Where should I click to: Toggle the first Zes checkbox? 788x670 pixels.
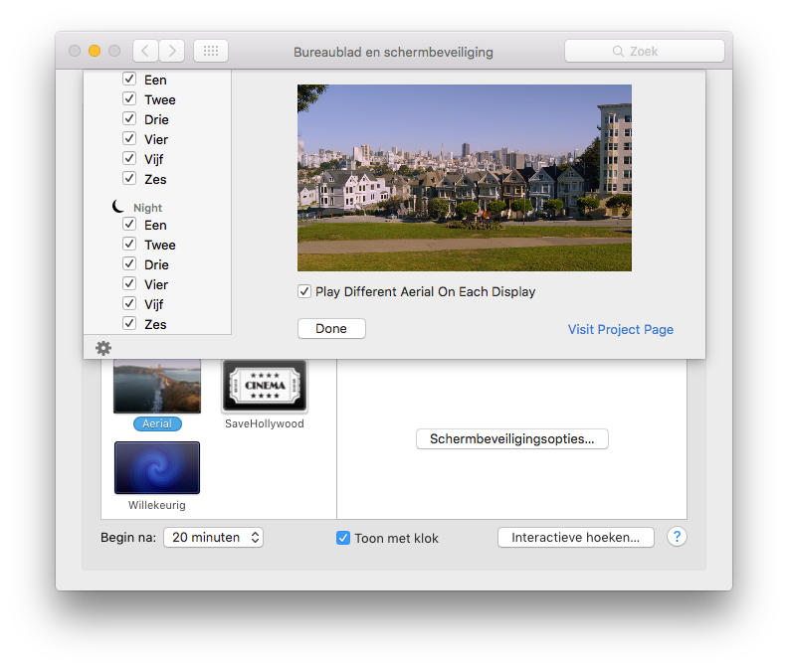pyautogui.click(x=129, y=178)
